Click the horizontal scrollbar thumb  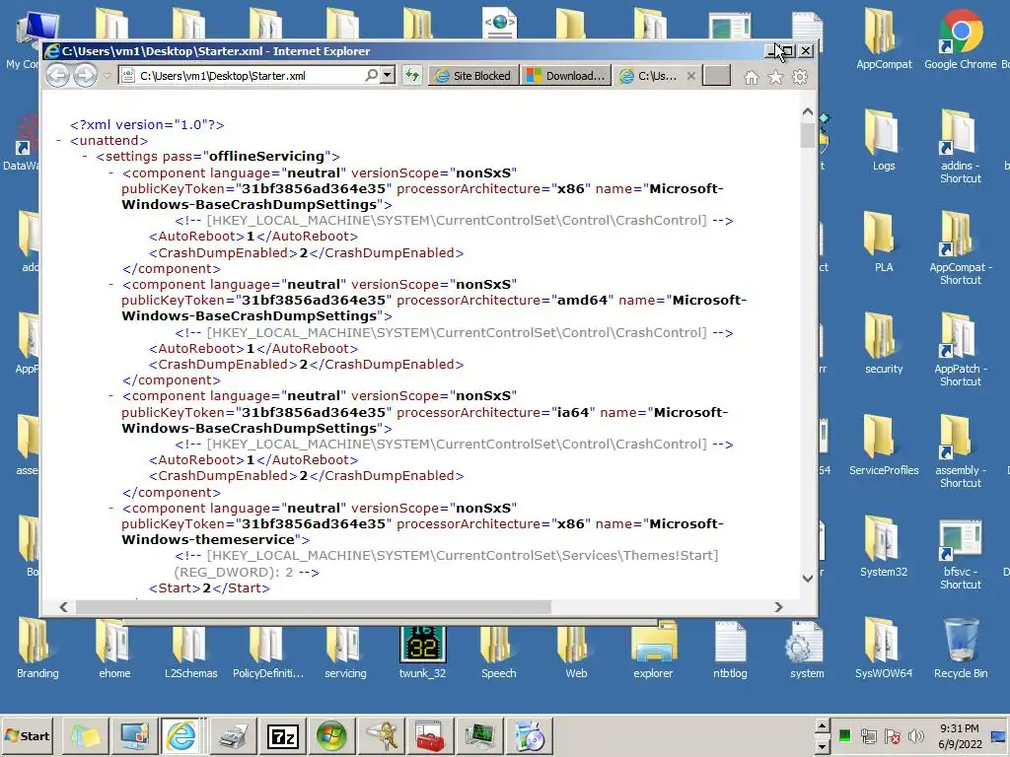click(x=313, y=607)
